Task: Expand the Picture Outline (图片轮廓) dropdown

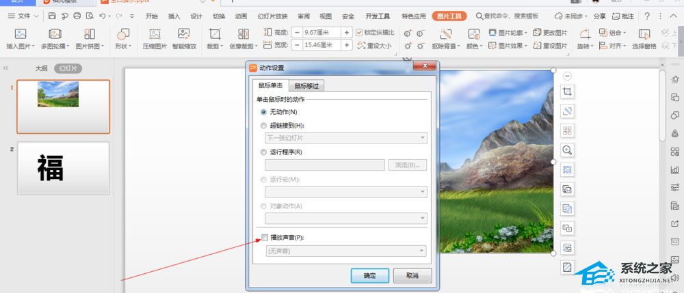Action: pos(525,33)
